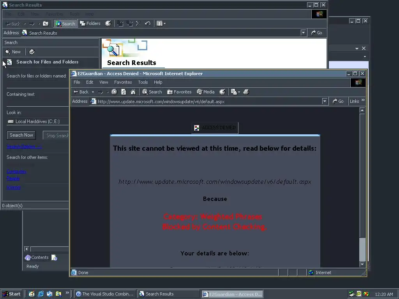The width and height of the screenshot is (399, 299).
Task: Click the Search Options link
Action: (x=24, y=146)
